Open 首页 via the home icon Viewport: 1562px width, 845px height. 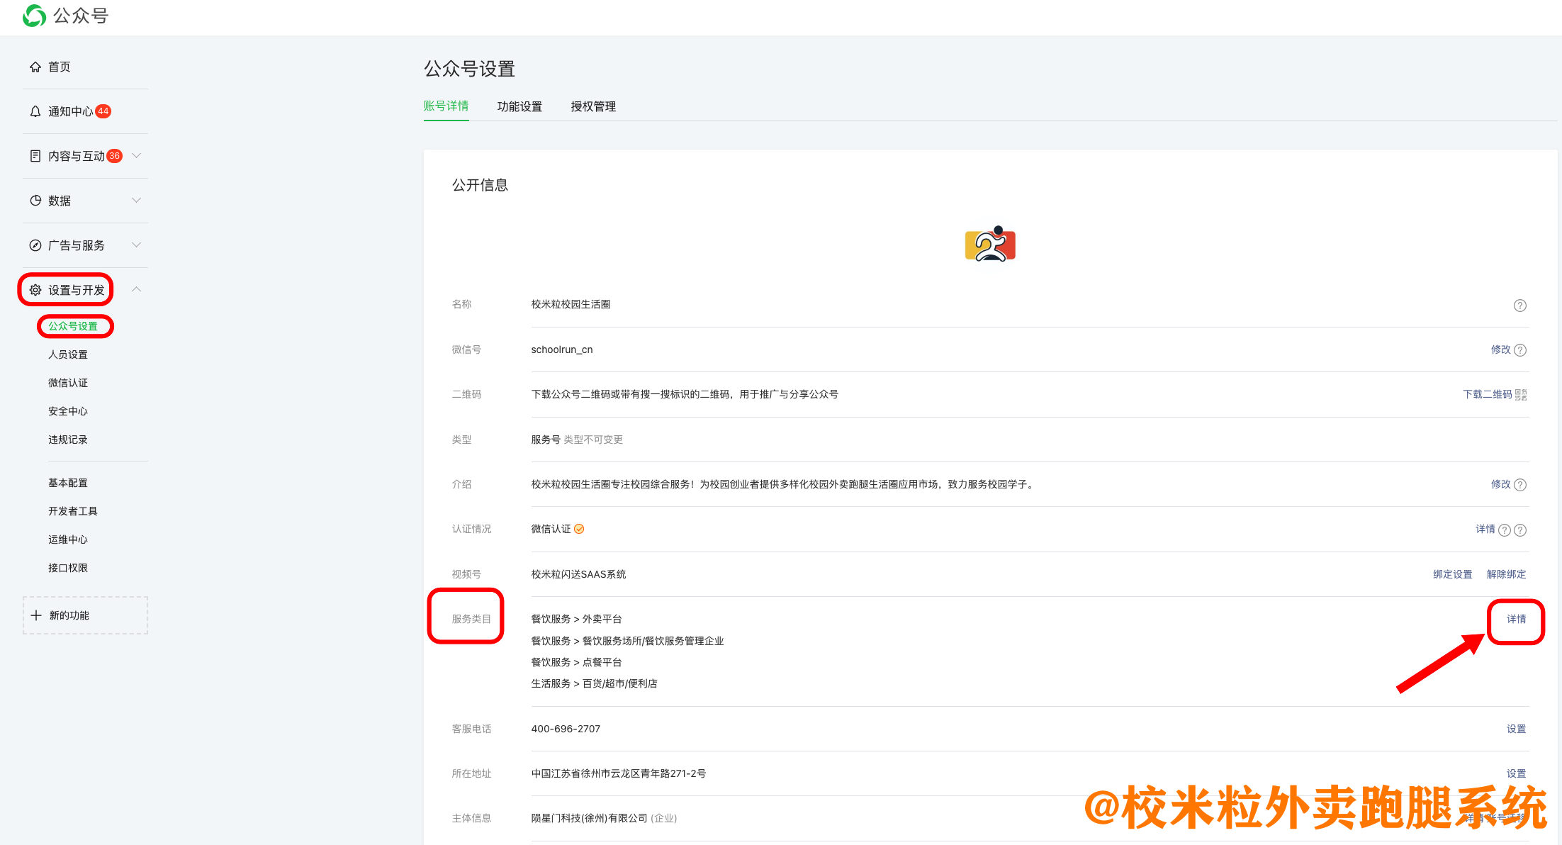pos(35,66)
